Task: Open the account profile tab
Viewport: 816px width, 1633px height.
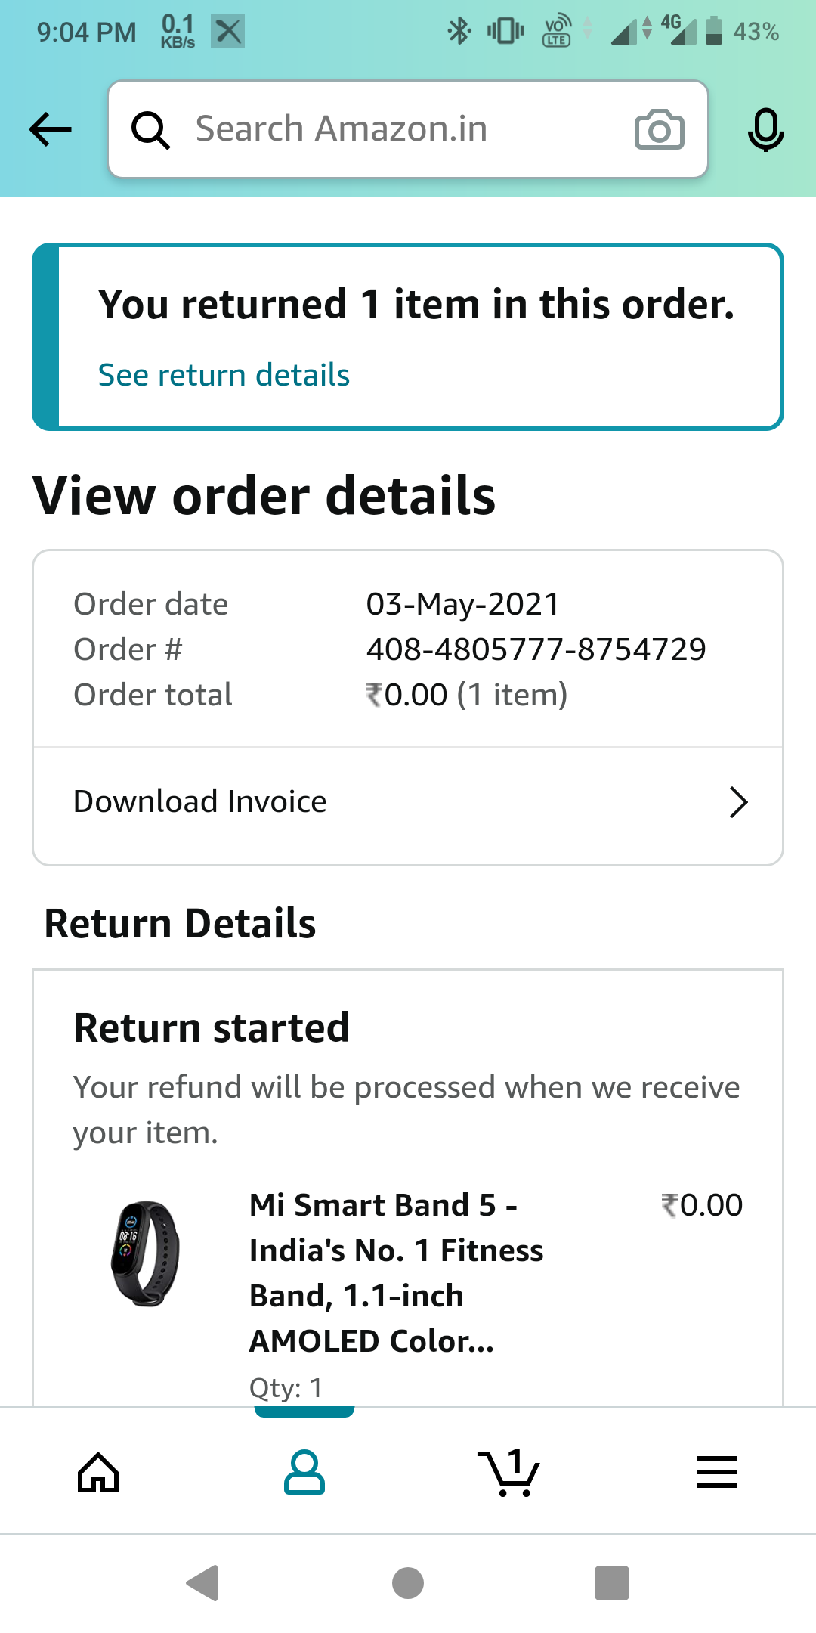Action: click(x=304, y=1472)
